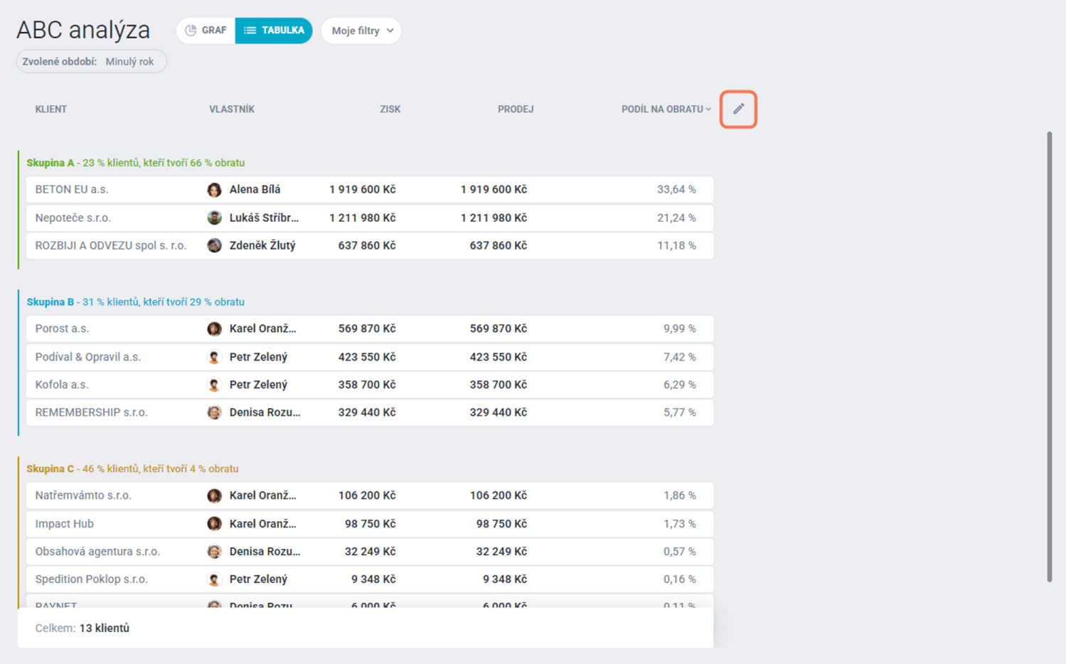
Task: Open Podíval & Opravil a.s. client
Action: 88,357
